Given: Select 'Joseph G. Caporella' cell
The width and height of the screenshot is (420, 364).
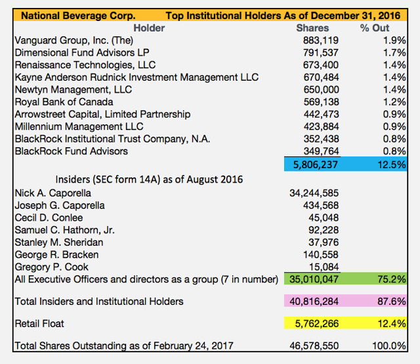Looking at the screenshot, I should point(60,206).
